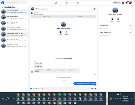Open the volume control in tray
The width and height of the screenshot is (135, 105).
[x=120, y=99]
